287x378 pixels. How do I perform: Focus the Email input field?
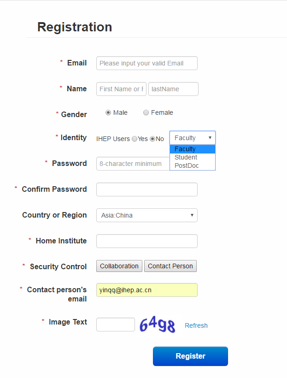[147, 63]
